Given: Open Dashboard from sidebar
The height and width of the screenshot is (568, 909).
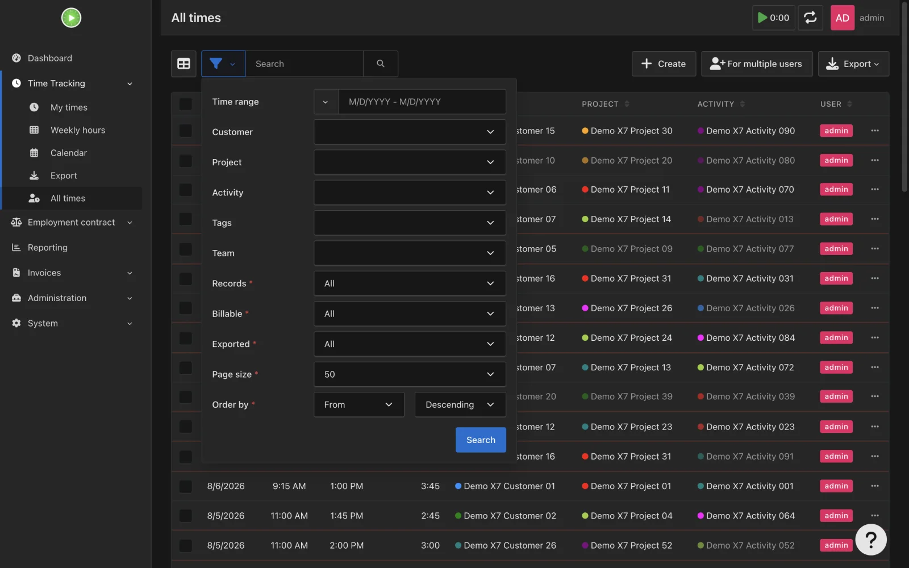Looking at the screenshot, I should click(50, 58).
